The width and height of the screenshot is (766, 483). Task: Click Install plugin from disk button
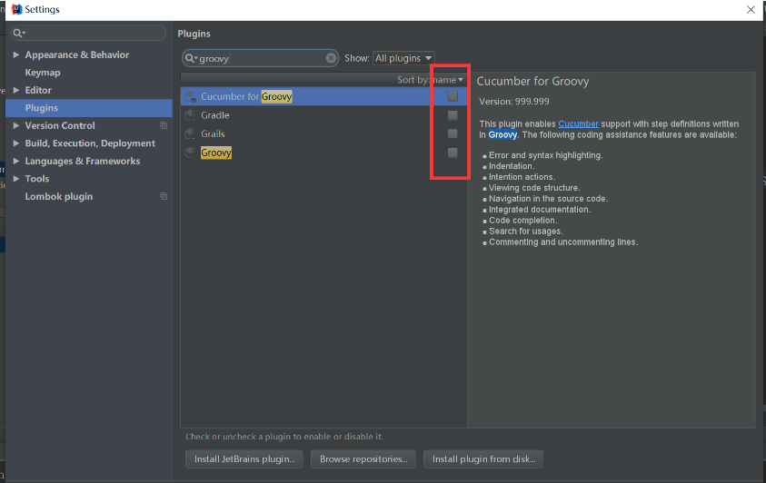pos(483,459)
